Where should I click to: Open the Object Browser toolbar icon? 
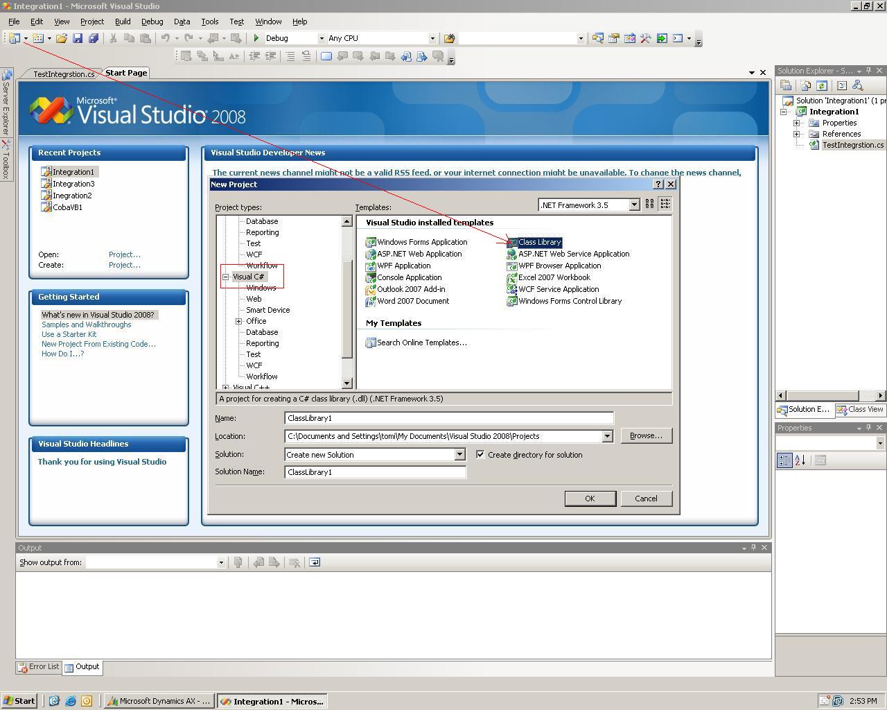pos(629,38)
